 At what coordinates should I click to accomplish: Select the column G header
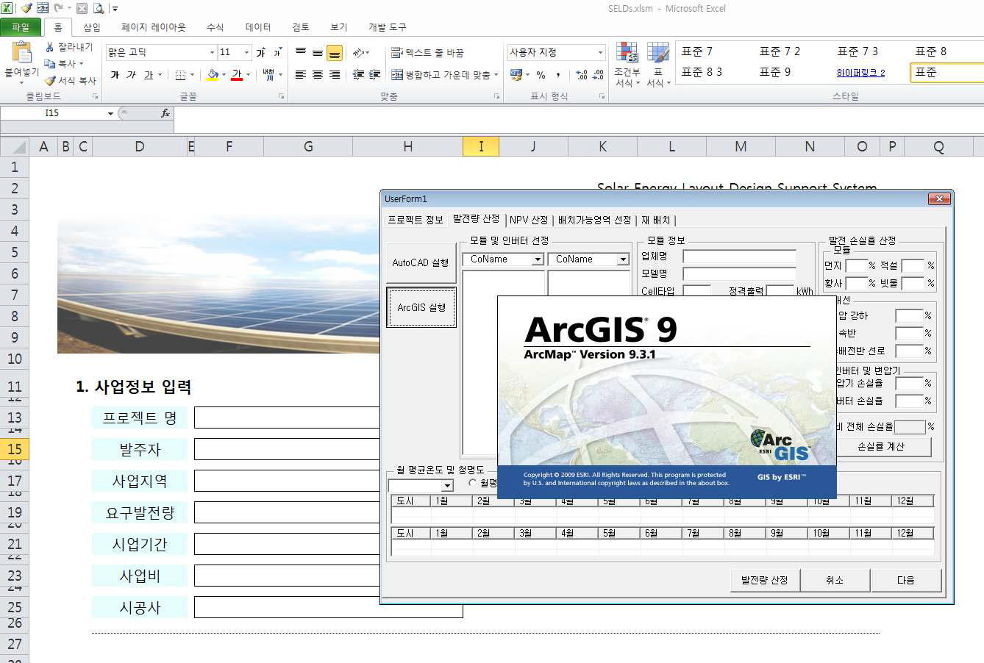tap(308, 146)
